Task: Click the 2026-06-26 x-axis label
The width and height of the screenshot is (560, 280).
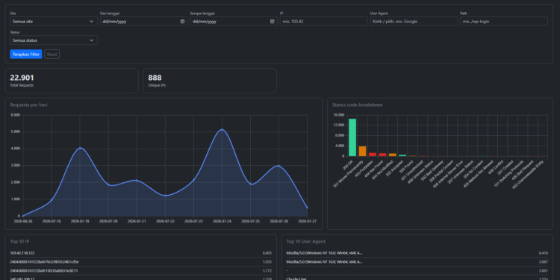Action: (x=23, y=222)
